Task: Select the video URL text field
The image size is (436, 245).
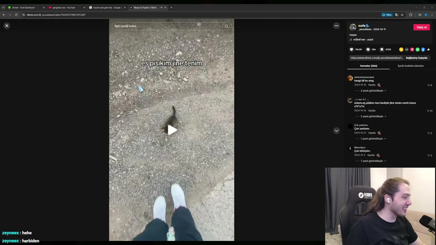Action: [x=377, y=58]
